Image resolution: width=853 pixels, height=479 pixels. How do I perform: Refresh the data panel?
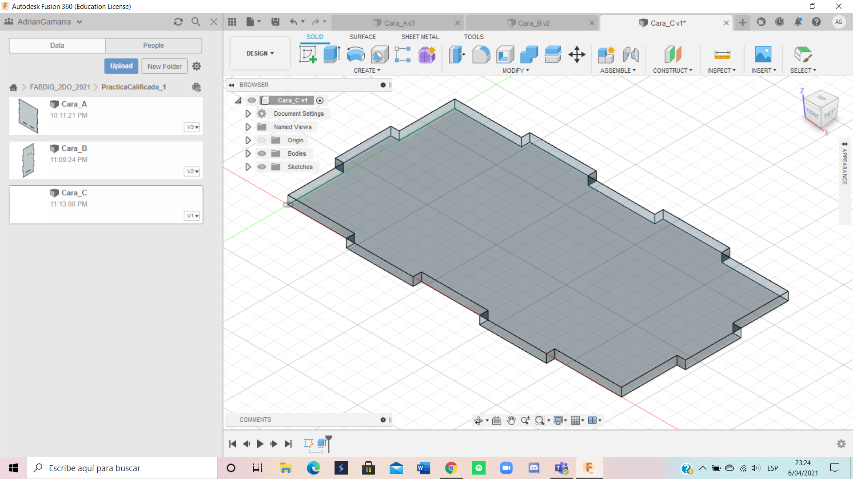coord(178,22)
